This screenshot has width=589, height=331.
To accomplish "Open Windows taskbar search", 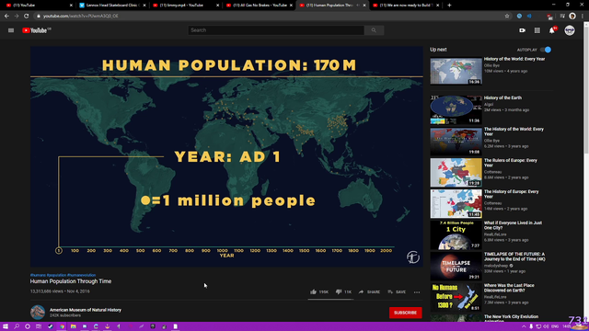I will [x=17, y=326].
